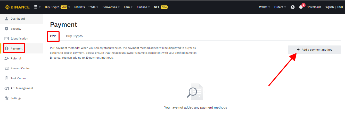Click the Dashboard person icon in sidebar
The height and width of the screenshot is (131, 345).
[x=7, y=19]
